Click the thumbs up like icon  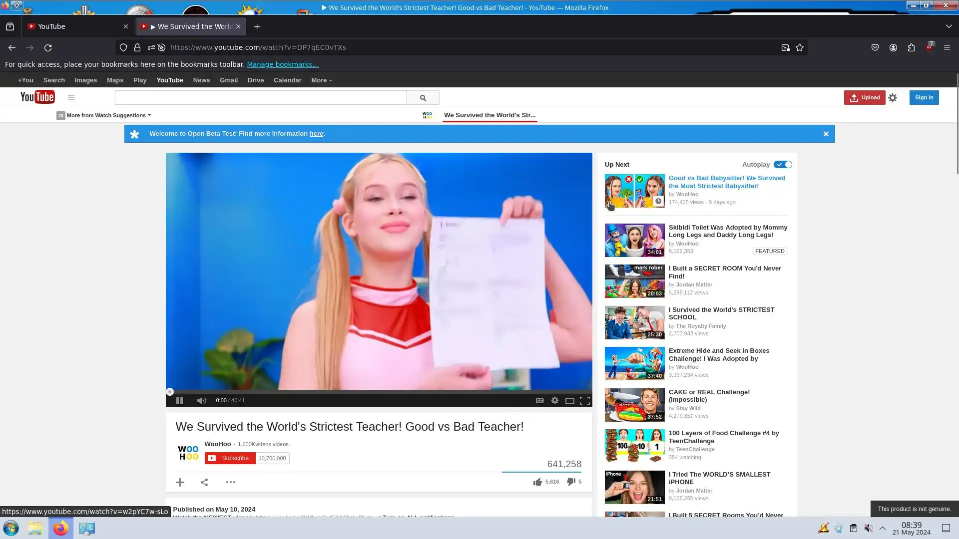537,482
